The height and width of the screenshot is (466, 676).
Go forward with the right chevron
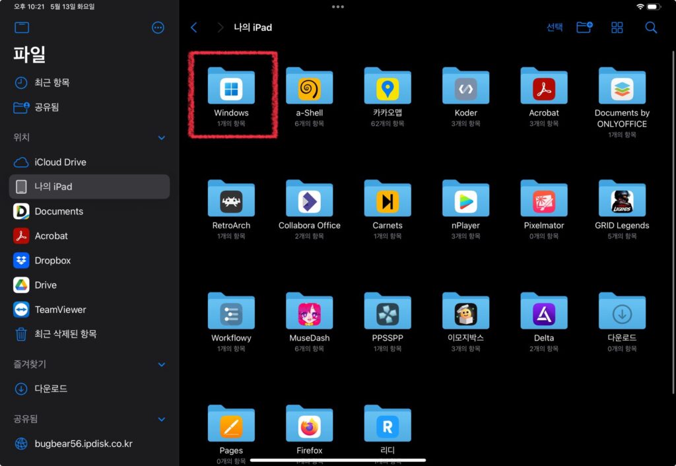tap(220, 28)
